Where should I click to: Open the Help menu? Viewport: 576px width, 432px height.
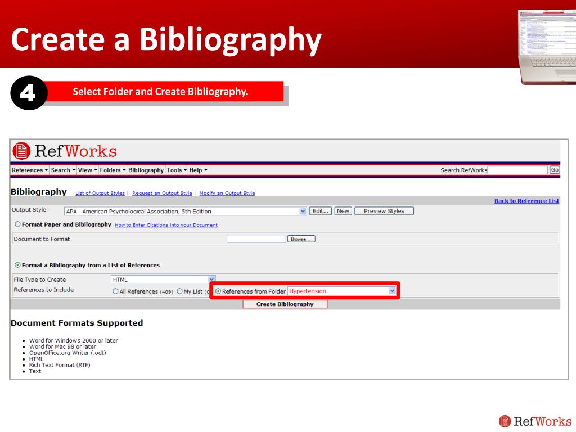pyautogui.click(x=199, y=170)
